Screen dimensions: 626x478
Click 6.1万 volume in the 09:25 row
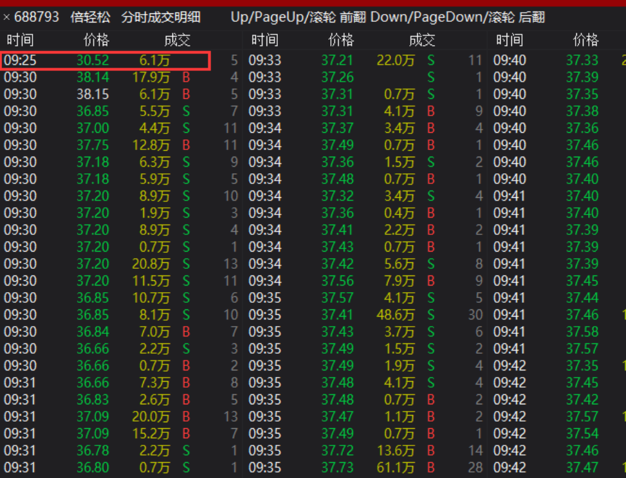(x=155, y=60)
